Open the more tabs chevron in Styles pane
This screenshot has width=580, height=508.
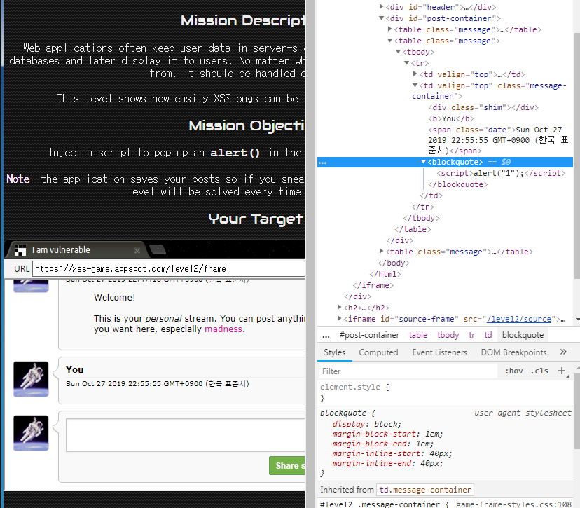click(563, 352)
